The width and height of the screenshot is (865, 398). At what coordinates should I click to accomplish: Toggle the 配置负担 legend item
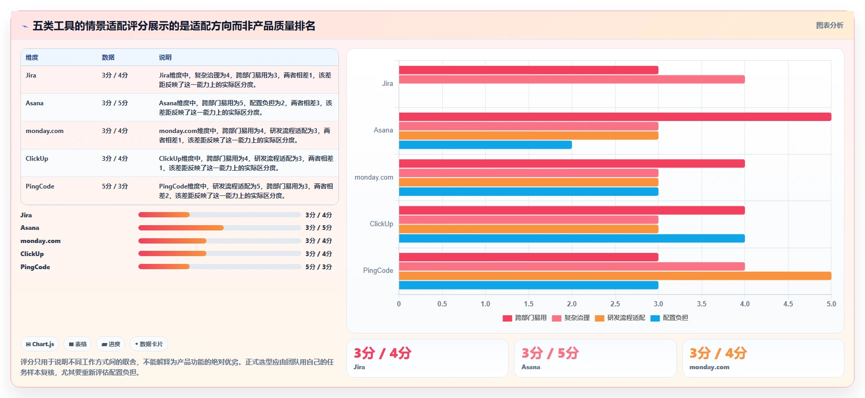tap(669, 318)
